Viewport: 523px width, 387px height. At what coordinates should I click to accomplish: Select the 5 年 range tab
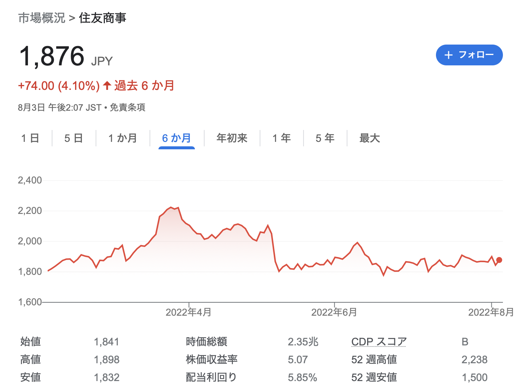click(x=325, y=138)
